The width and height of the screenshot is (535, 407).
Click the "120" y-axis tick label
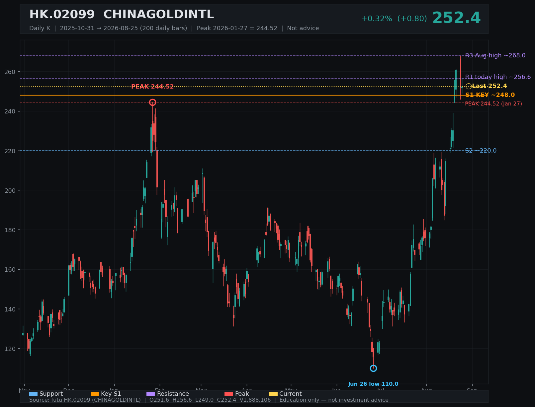click(x=9, y=349)
